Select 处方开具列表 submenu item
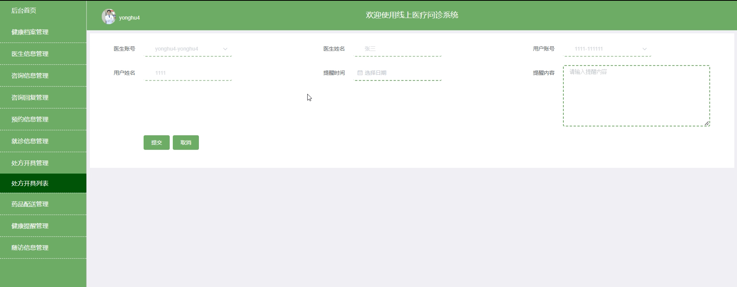Image resolution: width=737 pixels, height=287 pixels. click(43, 183)
